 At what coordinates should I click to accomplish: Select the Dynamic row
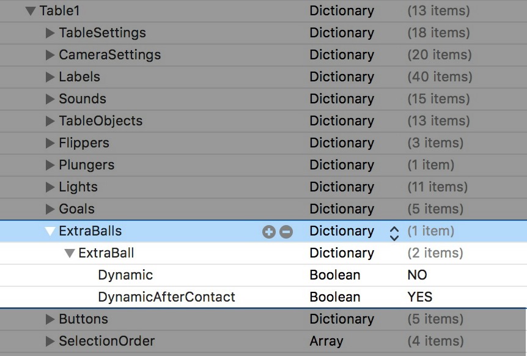point(125,275)
